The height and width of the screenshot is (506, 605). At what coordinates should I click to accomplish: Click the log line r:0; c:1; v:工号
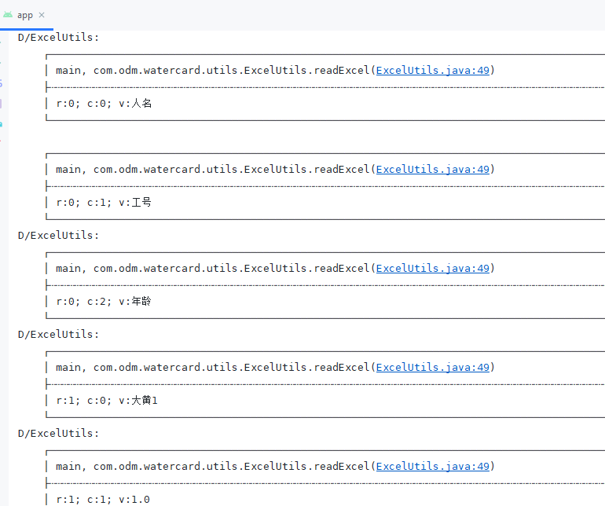point(104,202)
